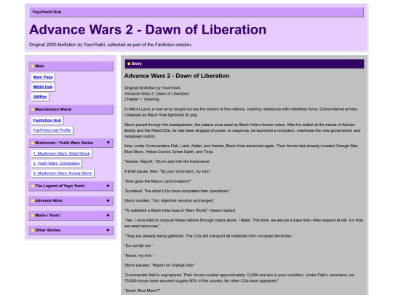The width and height of the screenshot is (393, 295).
Task: Open Mushroom Wars: Shell Shock story
Action: pos(61,154)
